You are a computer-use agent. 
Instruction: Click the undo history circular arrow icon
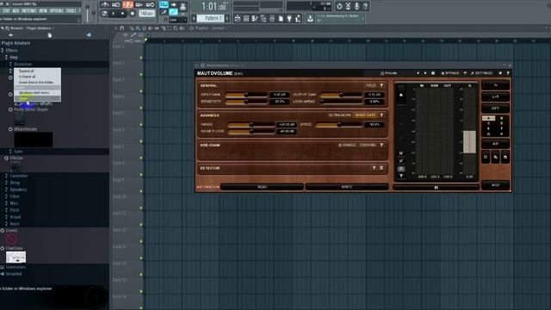tap(339, 6)
